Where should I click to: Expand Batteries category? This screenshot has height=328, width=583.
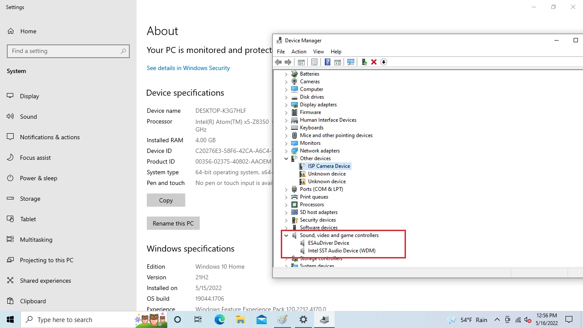pyautogui.click(x=286, y=74)
